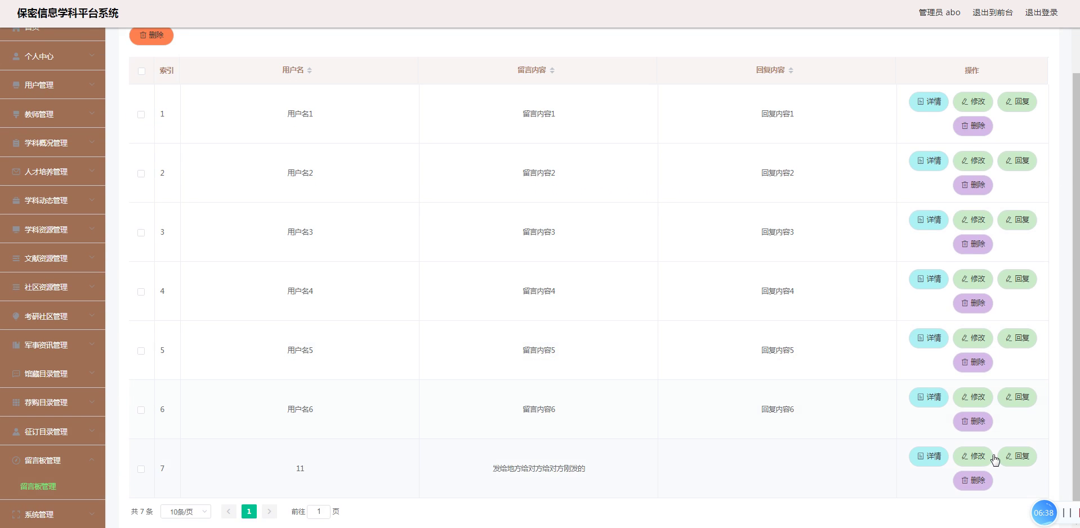Click the orange 删除 button above the table
1080x528 pixels.
[151, 35]
